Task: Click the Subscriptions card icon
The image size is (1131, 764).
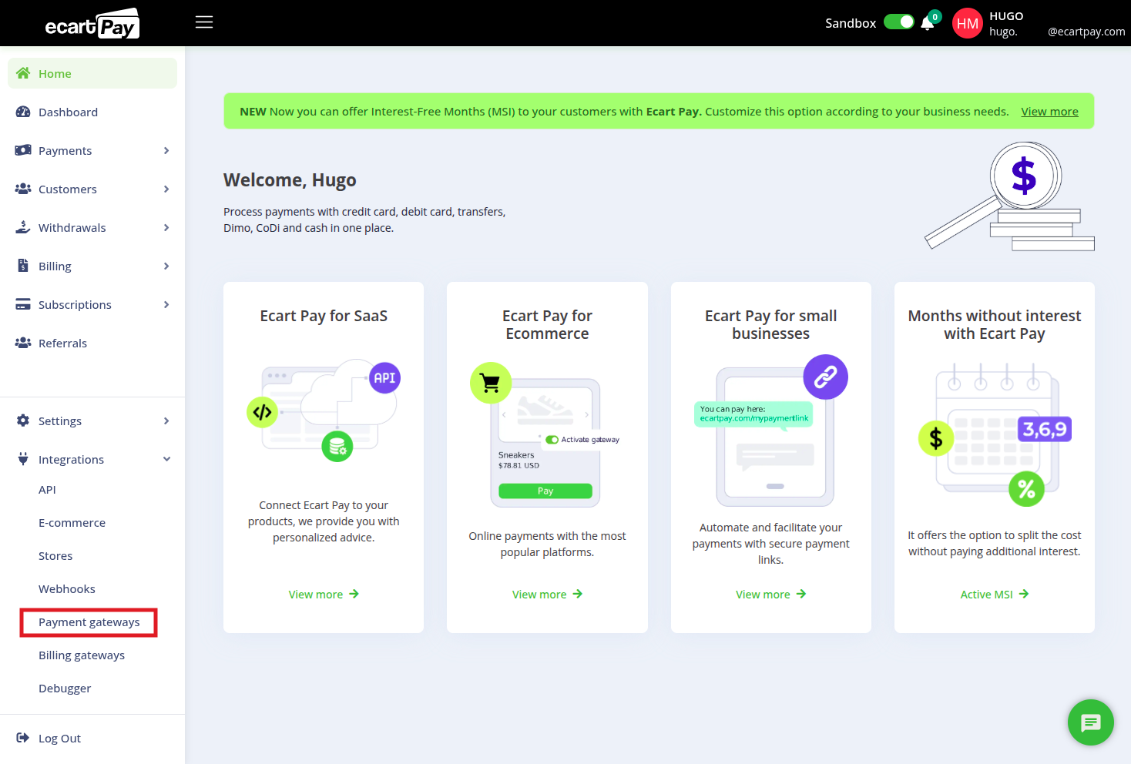Action: coord(23,304)
